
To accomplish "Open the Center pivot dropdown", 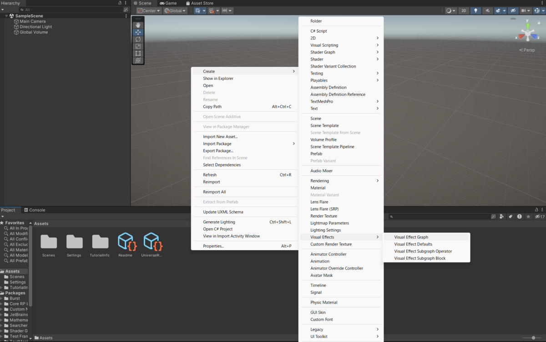I will [149, 10].
